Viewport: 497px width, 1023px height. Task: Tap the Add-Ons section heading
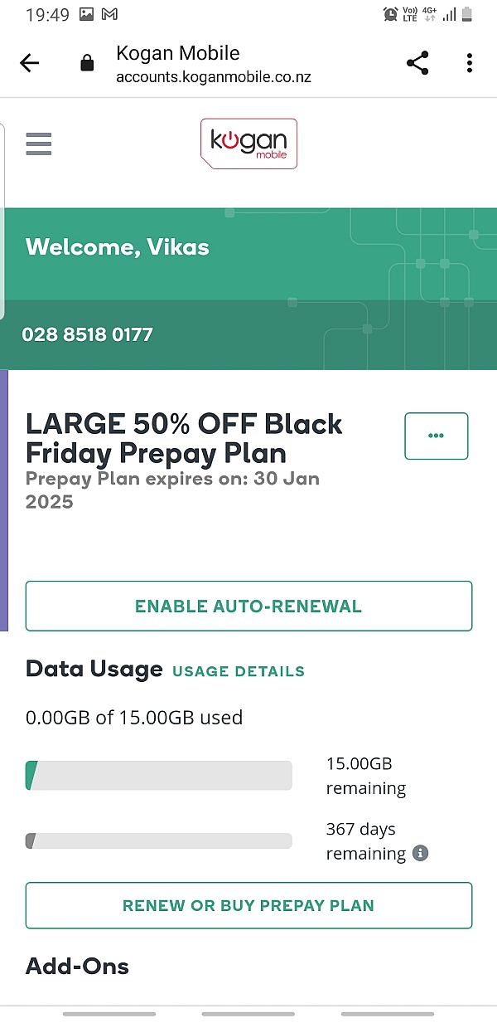[x=78, y=966]
